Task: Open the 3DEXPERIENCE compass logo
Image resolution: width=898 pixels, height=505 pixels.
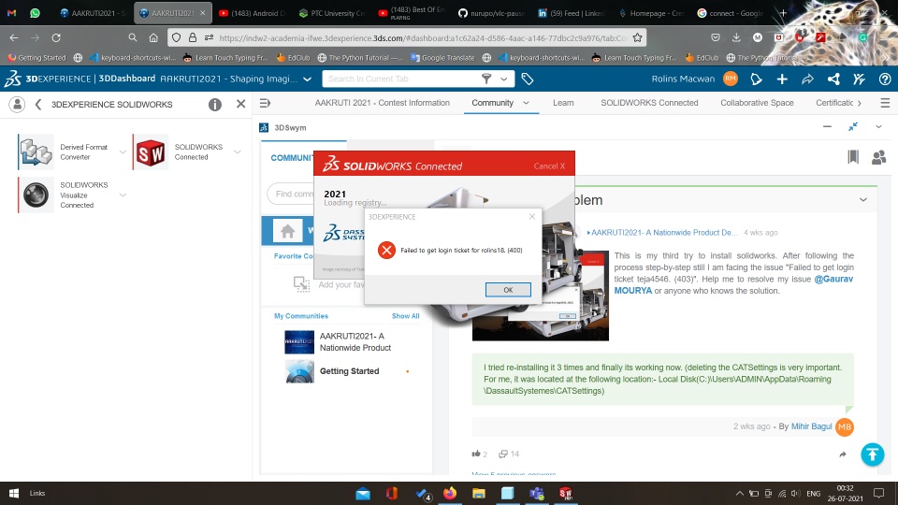Action: [12, 79]
